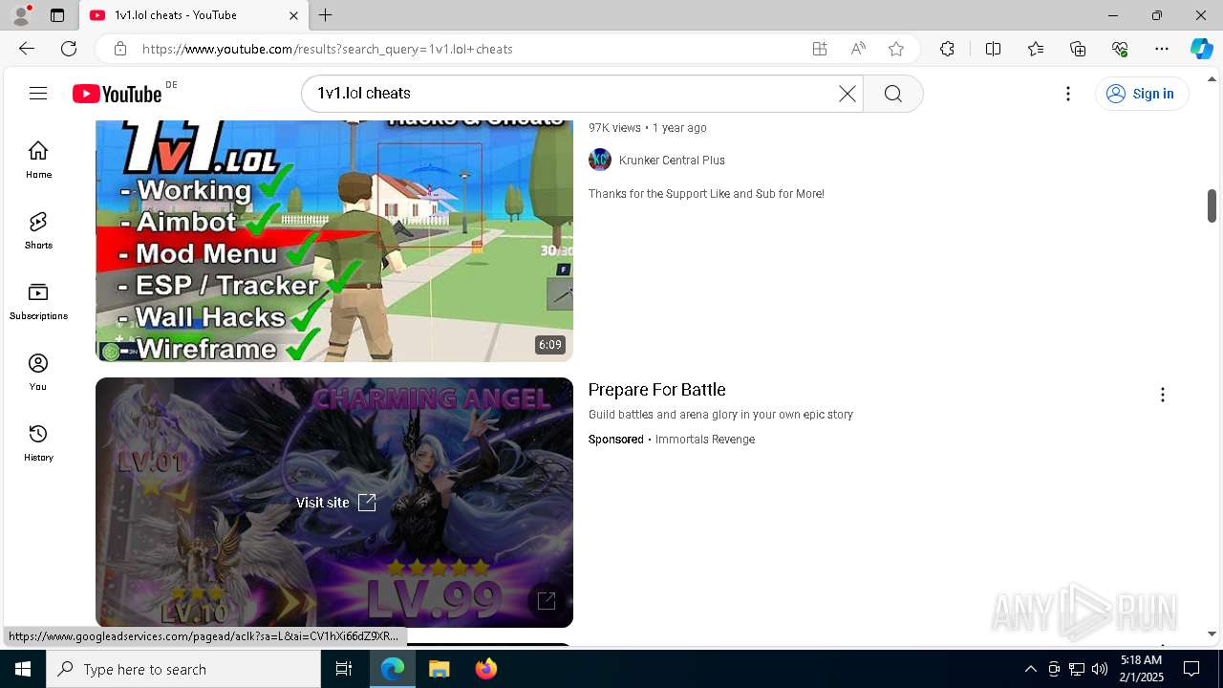The width and height of the screenshot is (1223, 688).
Task: Select the '1v1.lol cheats - YouTube' tab
Action: (193, 15)
